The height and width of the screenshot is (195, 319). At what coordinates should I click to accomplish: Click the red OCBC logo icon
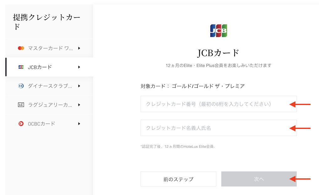pyautogui.click(x=21, y=124)
